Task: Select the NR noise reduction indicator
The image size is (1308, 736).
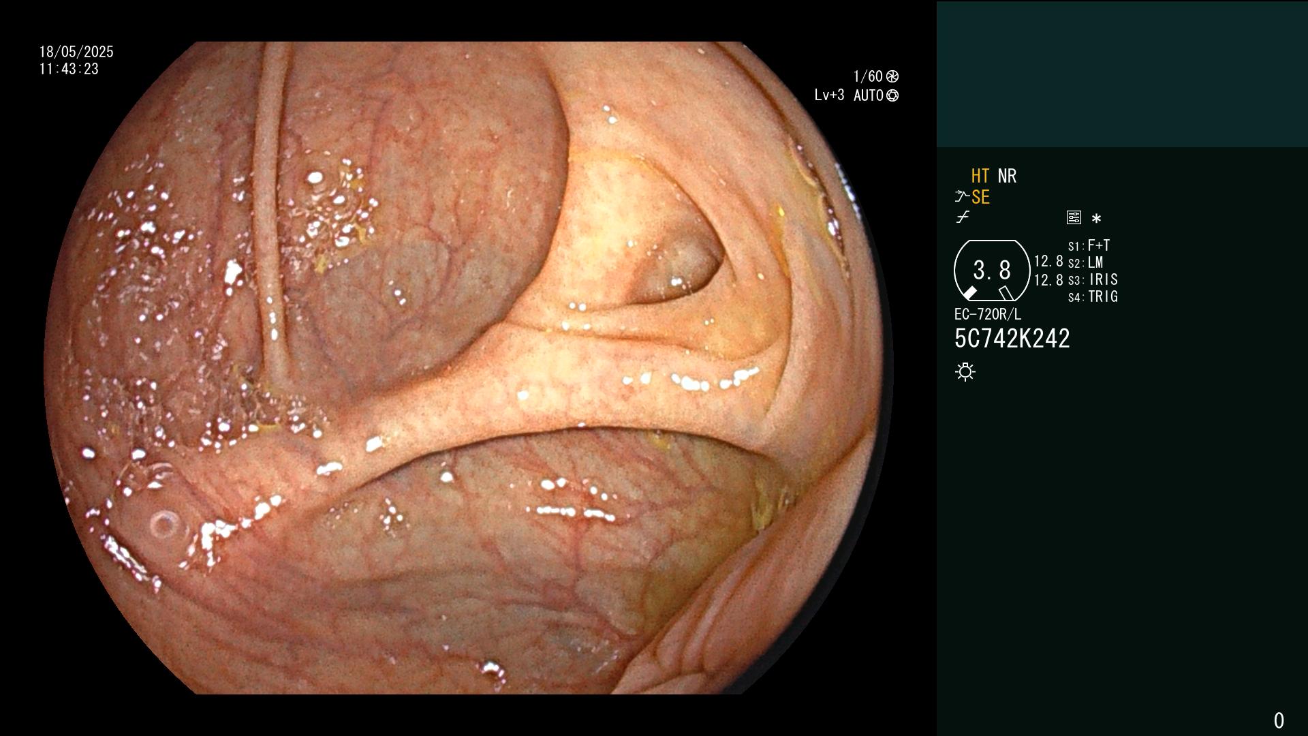Action: coord(1007,176)
